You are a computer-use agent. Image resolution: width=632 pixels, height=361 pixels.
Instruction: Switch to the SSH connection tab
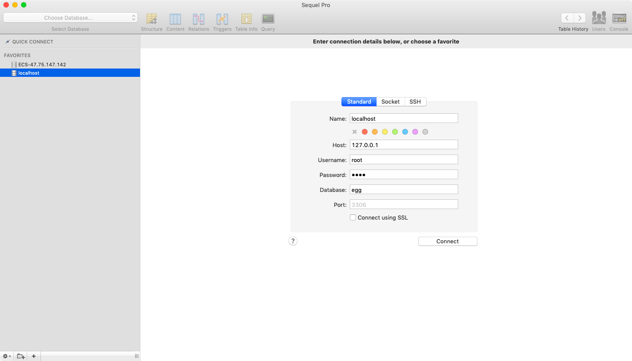coord(415,101)
